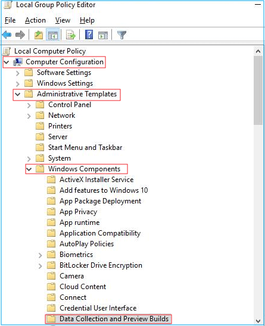Expand the Control Panel node
This screenshot has height=326, width=265.
(29, 105)
